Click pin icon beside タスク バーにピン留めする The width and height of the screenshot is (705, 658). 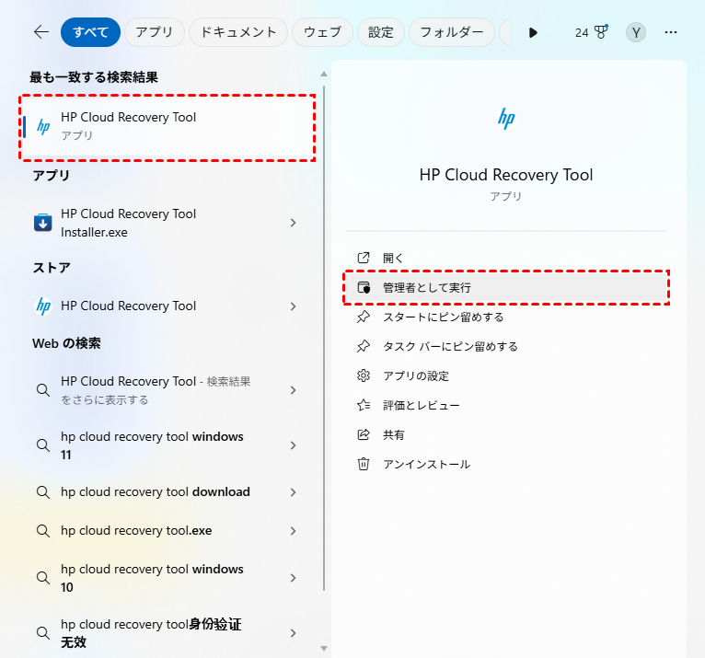(364, 347)
